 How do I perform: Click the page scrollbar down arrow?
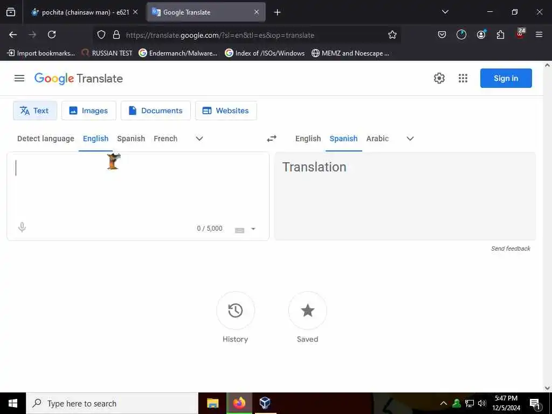(x=548, y=388)
